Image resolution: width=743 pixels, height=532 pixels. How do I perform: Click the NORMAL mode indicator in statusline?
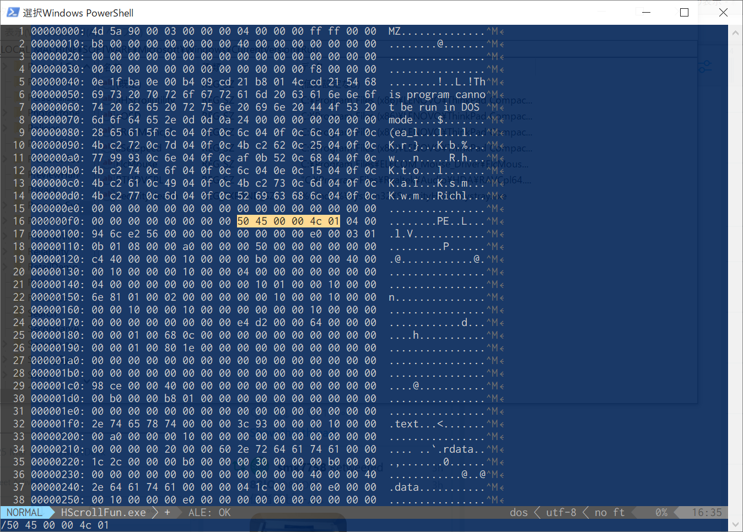click(25, 513)
